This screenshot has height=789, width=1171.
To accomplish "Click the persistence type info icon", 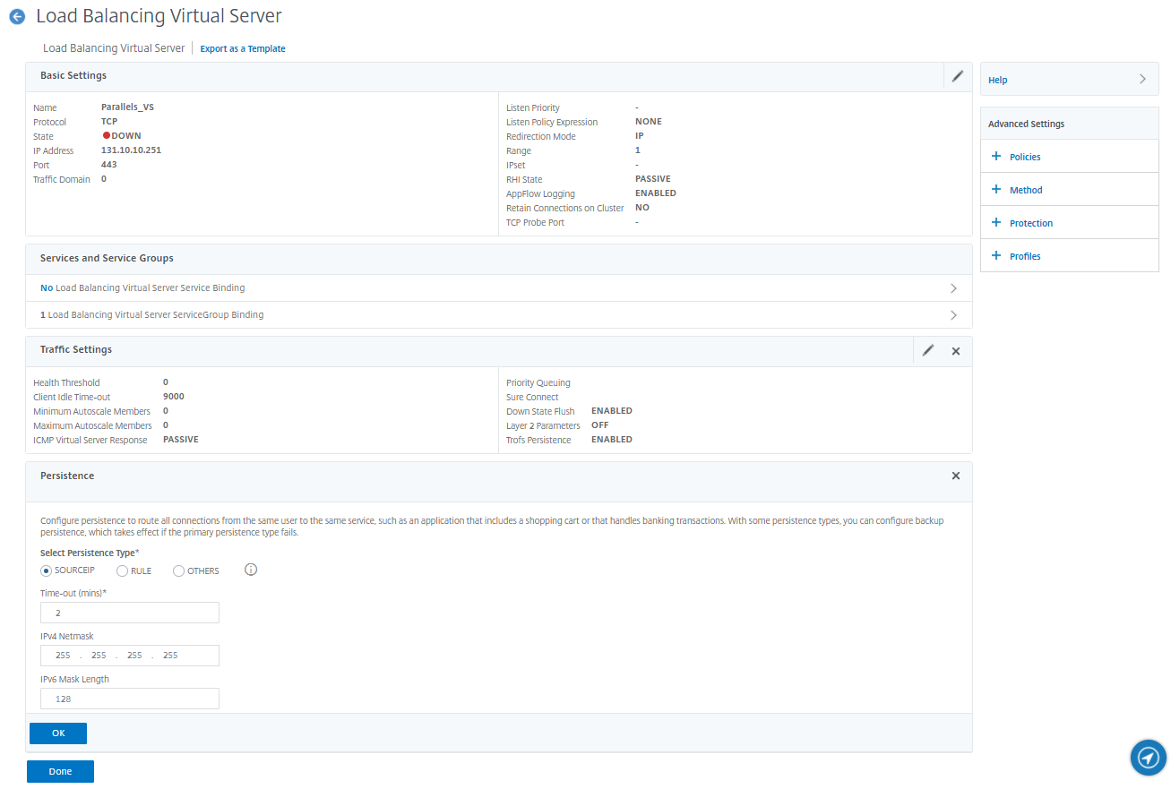I will point(251,570).
